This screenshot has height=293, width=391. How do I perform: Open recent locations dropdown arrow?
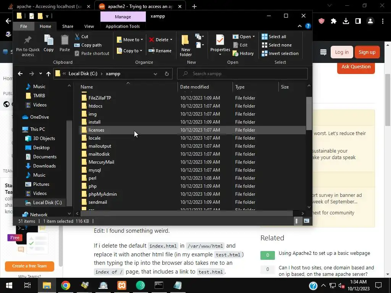40,74
